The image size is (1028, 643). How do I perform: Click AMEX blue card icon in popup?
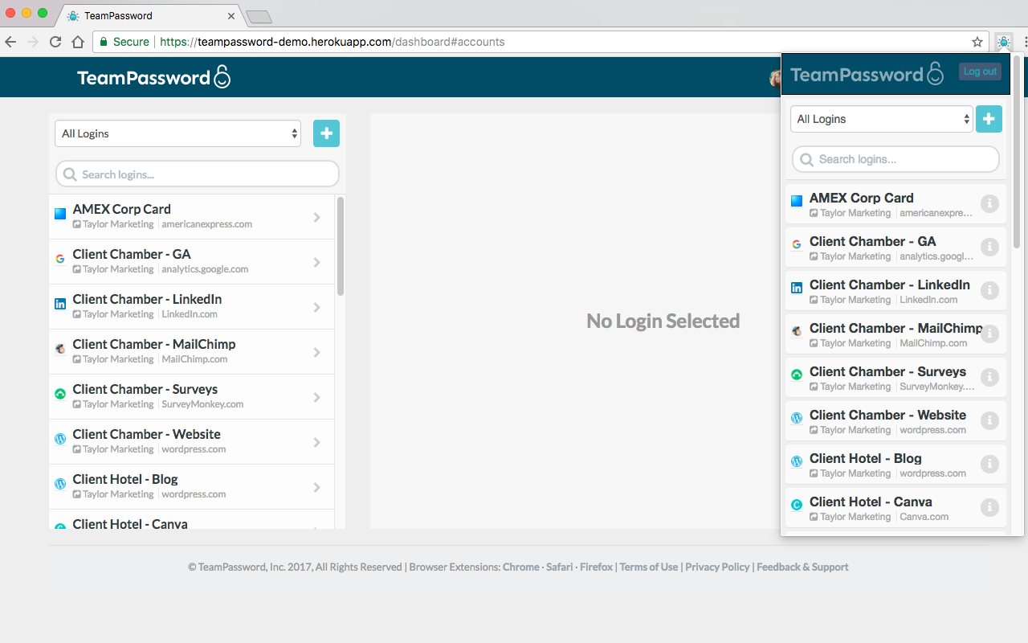pos(797,202)
